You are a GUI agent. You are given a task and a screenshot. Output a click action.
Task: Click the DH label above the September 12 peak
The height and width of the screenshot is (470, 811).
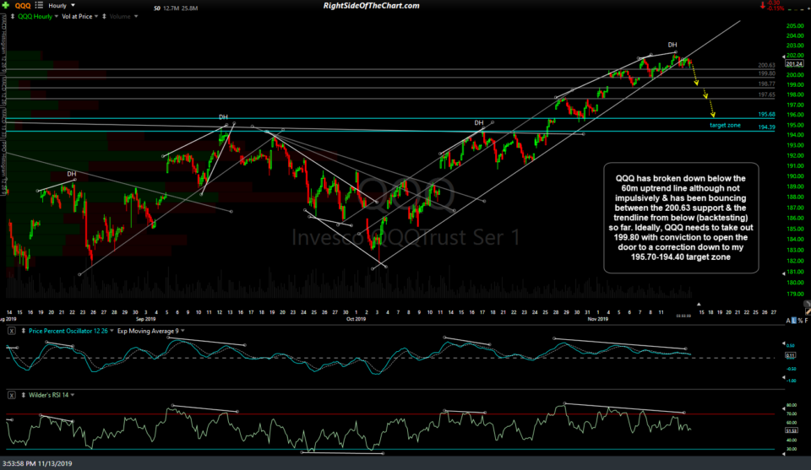223,117
